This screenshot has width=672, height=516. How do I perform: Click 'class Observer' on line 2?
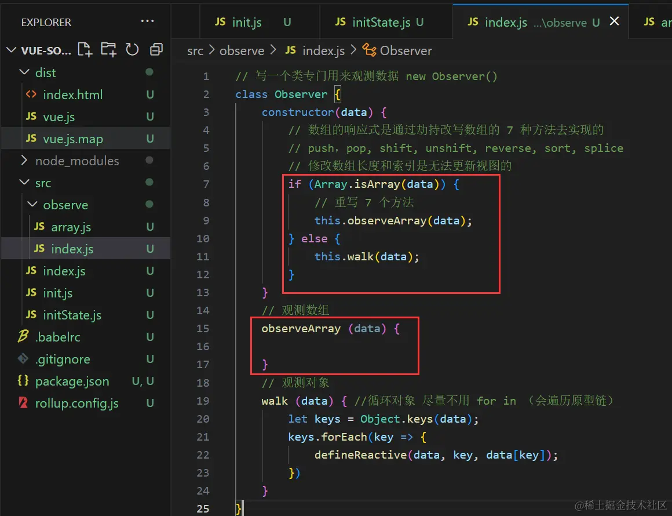pyautogui.click(x=281, y=94)
